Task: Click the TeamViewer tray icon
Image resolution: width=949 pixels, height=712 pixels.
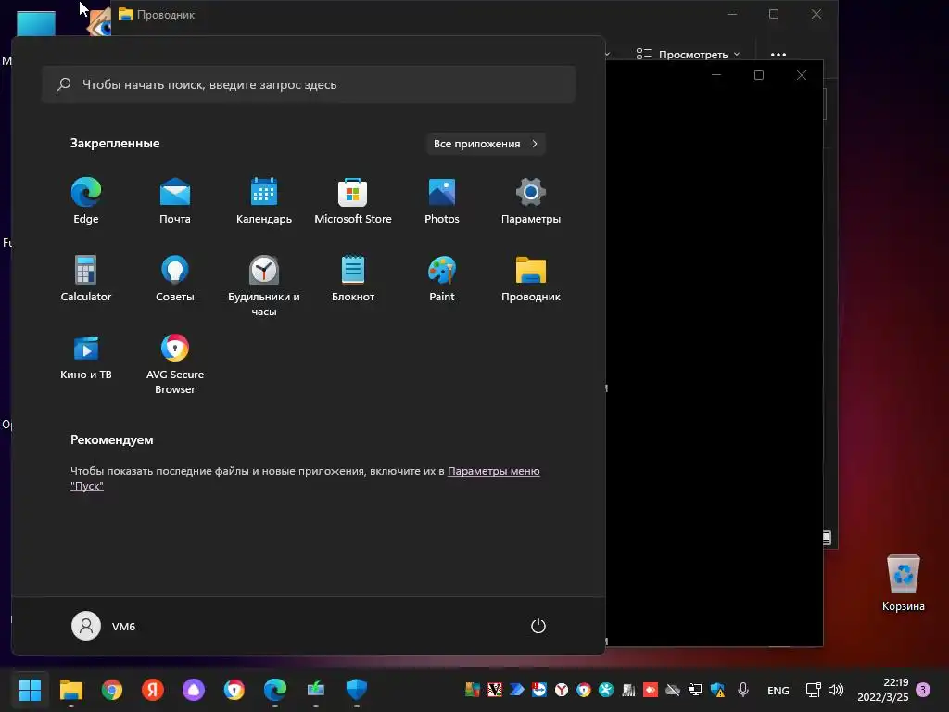Action: click(539, 690)
